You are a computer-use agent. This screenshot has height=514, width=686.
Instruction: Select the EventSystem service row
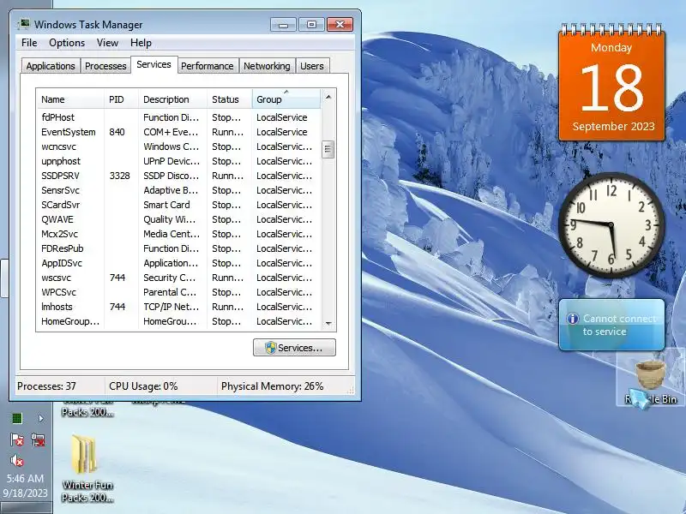click(x=179, y=132)
